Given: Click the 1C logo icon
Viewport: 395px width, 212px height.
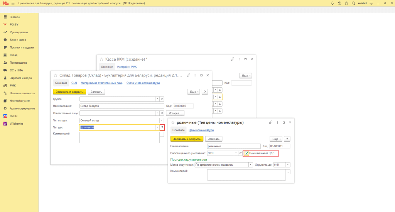Looking at the screenshot, I should (5, 3).
